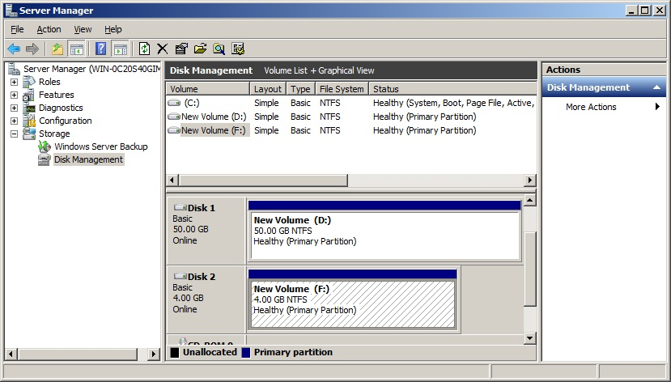
Task: Click the Volume column header
Action: click(x=207, y=89)
